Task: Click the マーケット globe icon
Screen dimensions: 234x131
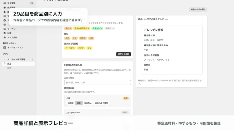Action: point(5,29)
